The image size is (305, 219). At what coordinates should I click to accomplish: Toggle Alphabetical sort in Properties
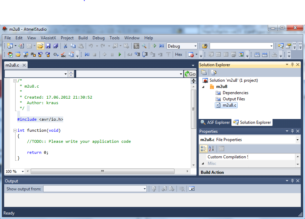211,149
